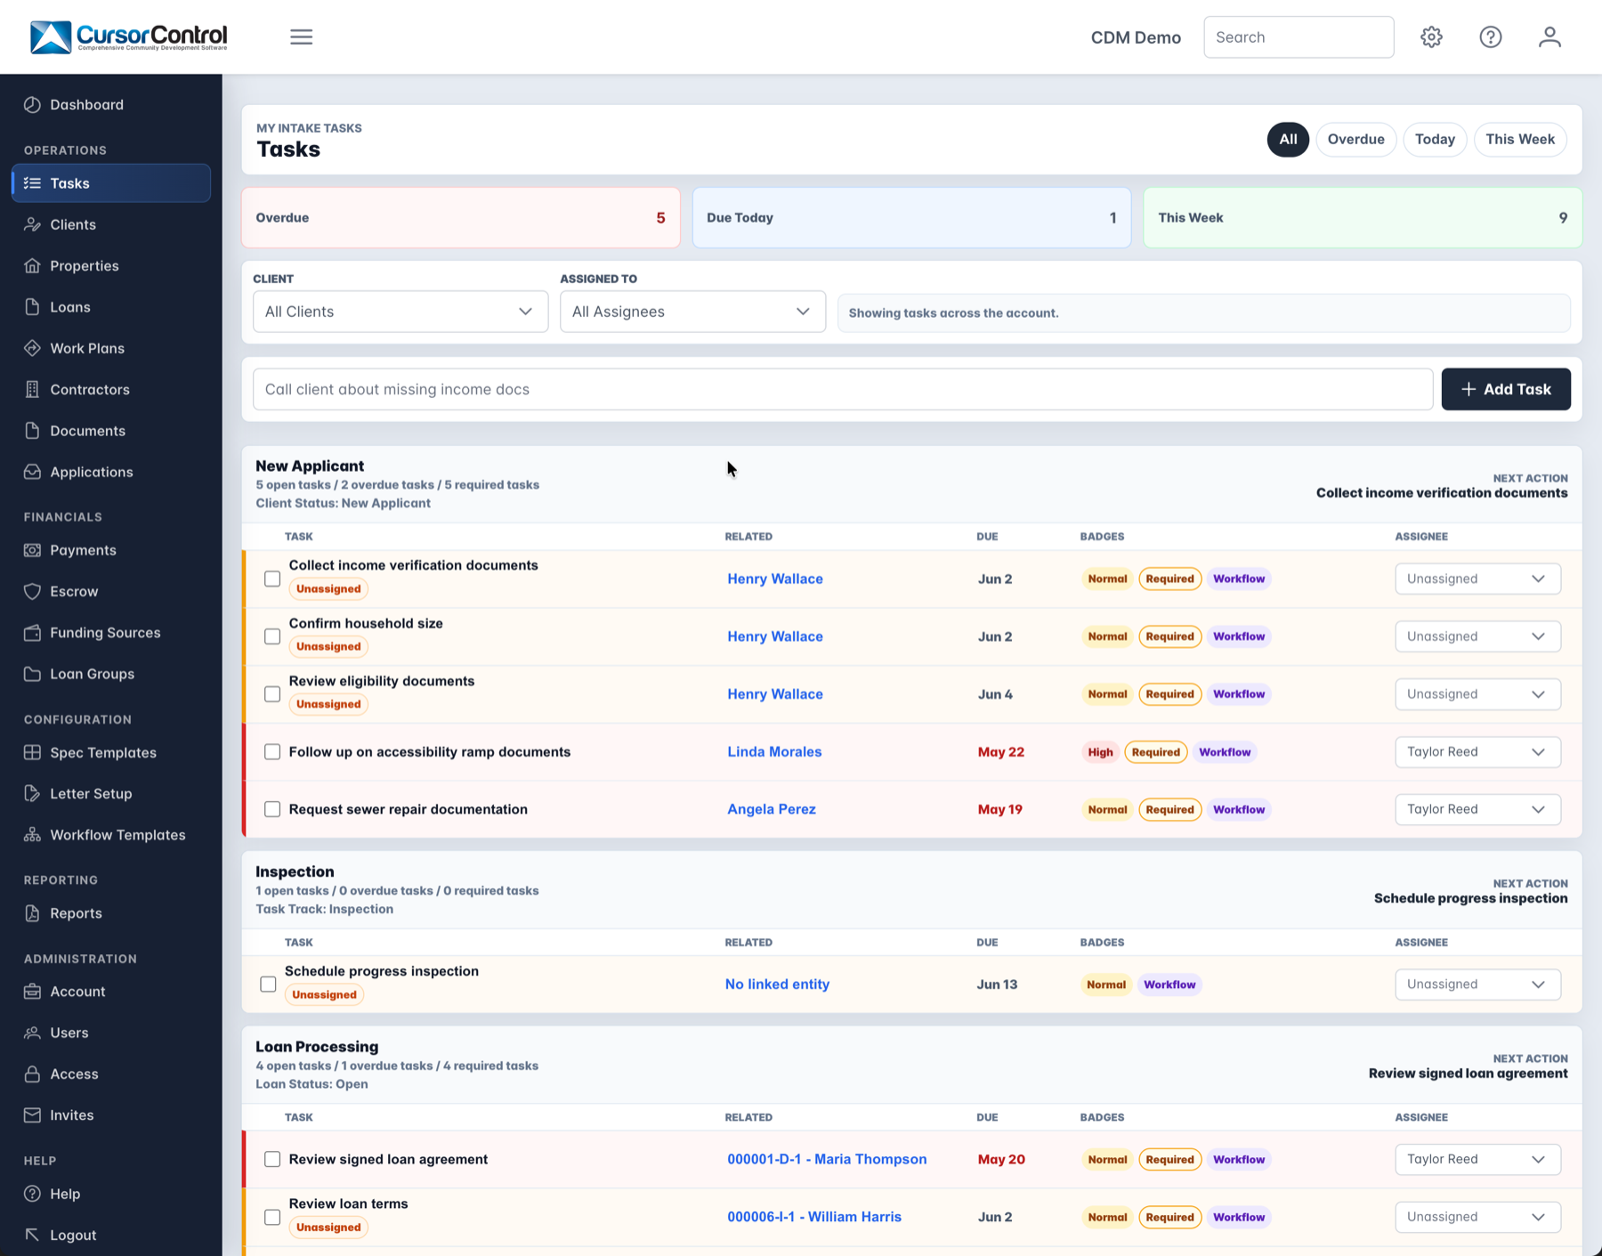Click the Logout arrow icon
The image size is (1602, 1256).
tap(33, 1235)
